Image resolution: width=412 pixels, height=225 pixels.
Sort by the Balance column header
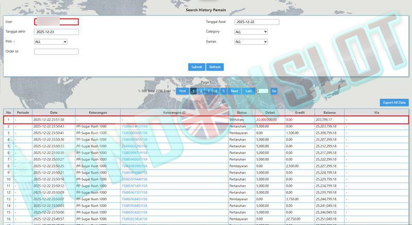[x=329, y=112]
